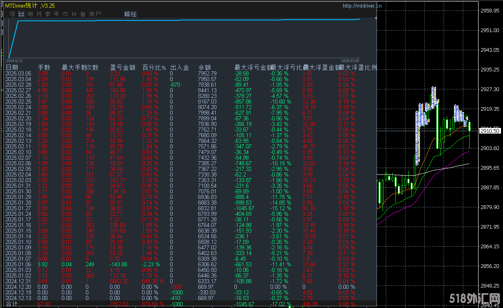Viewport: 503px width, 308px height.
Task: Open the 年 yearly statistics tab
Action: click(x=57, y=14)
